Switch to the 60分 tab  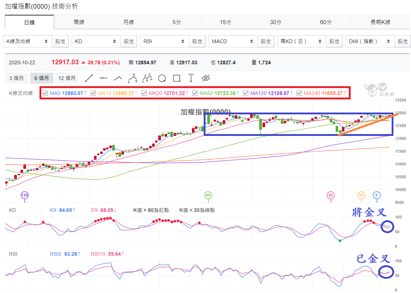point(325,22)
